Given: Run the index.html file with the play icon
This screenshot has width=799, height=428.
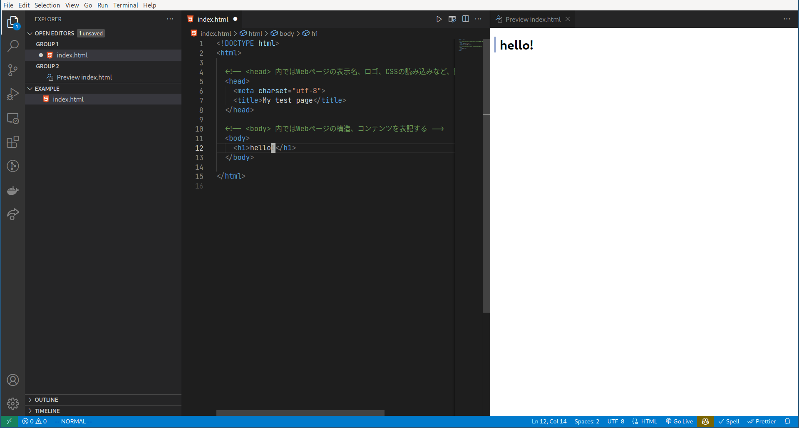Looking at the screenshot, I should 439,19.
